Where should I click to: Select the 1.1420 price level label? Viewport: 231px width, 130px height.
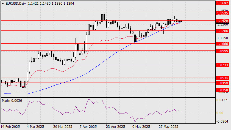tap(222, 21)
